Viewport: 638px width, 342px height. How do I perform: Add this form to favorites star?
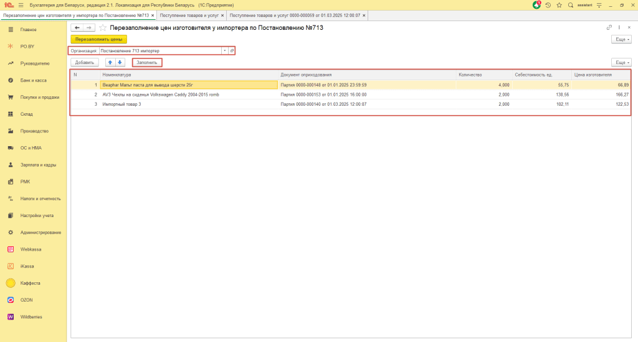(x=103, y=28)
